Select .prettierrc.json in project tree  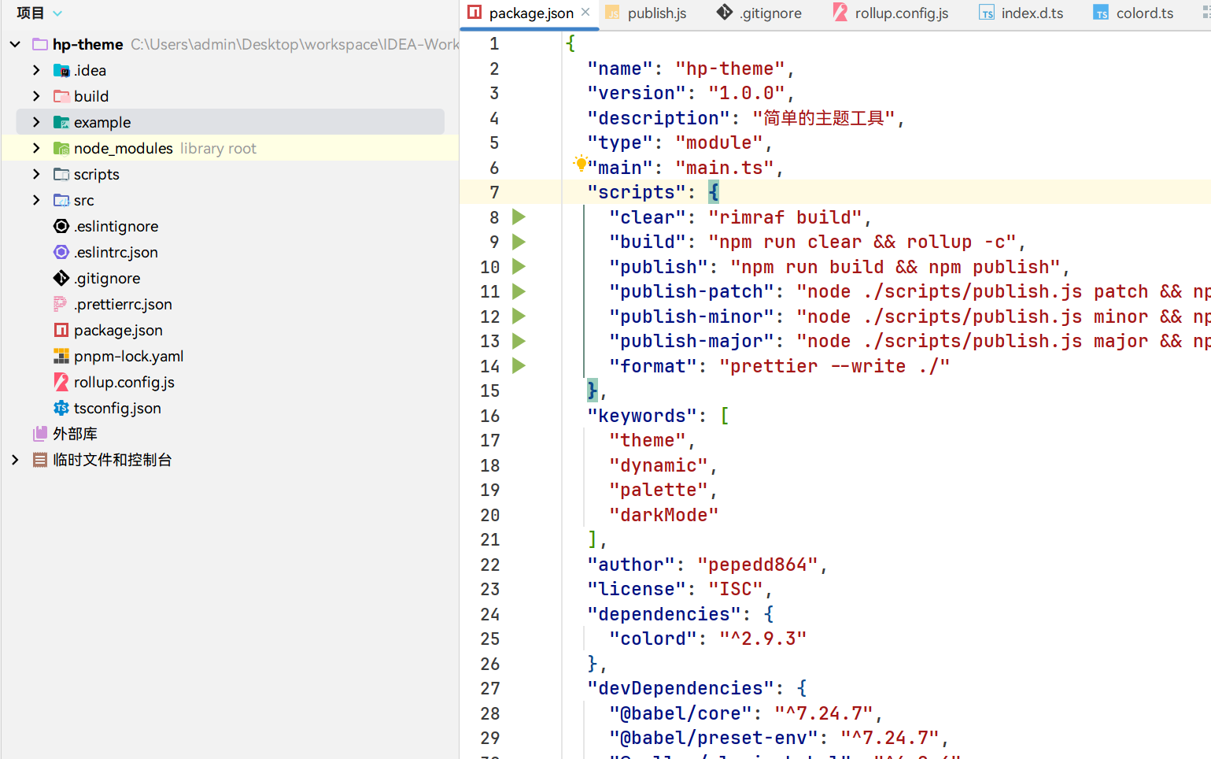[123, 304]
